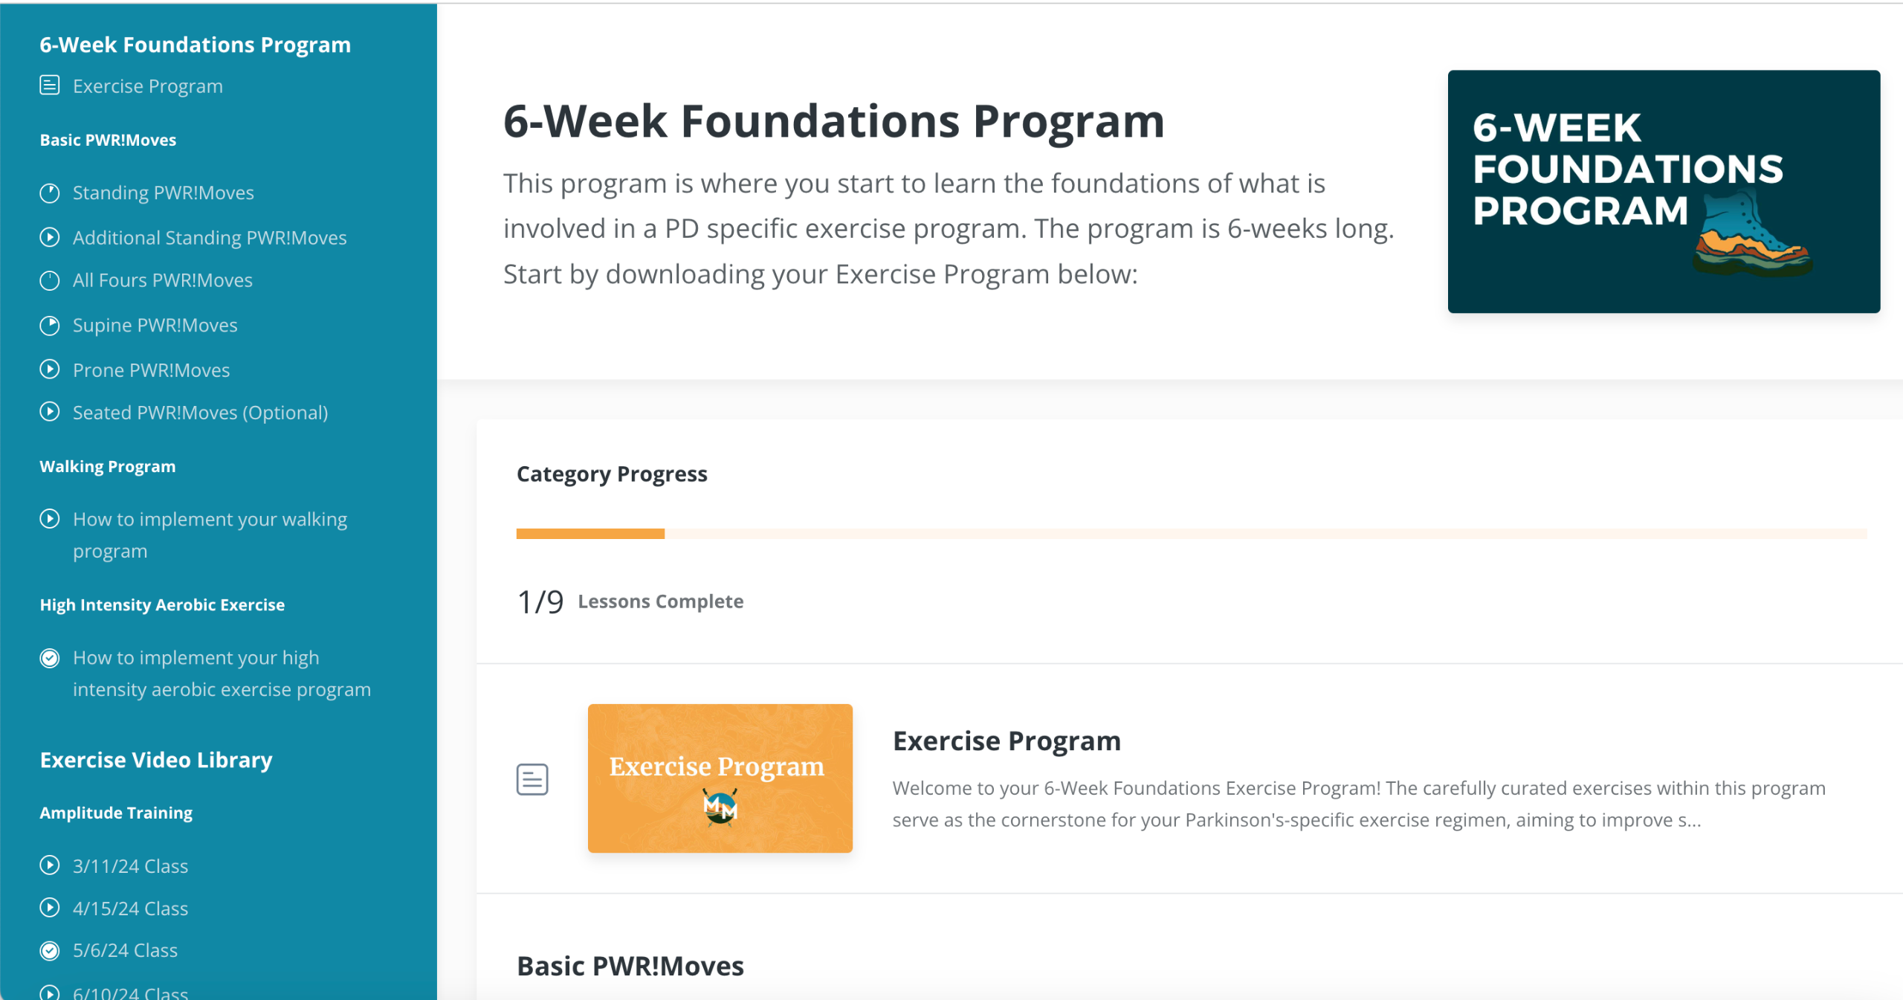Image resolution: width=1903 pixels, height=1000 pixels.
Task: Click the progress icon next to Supine PWR!Moves
Action: 50,326
